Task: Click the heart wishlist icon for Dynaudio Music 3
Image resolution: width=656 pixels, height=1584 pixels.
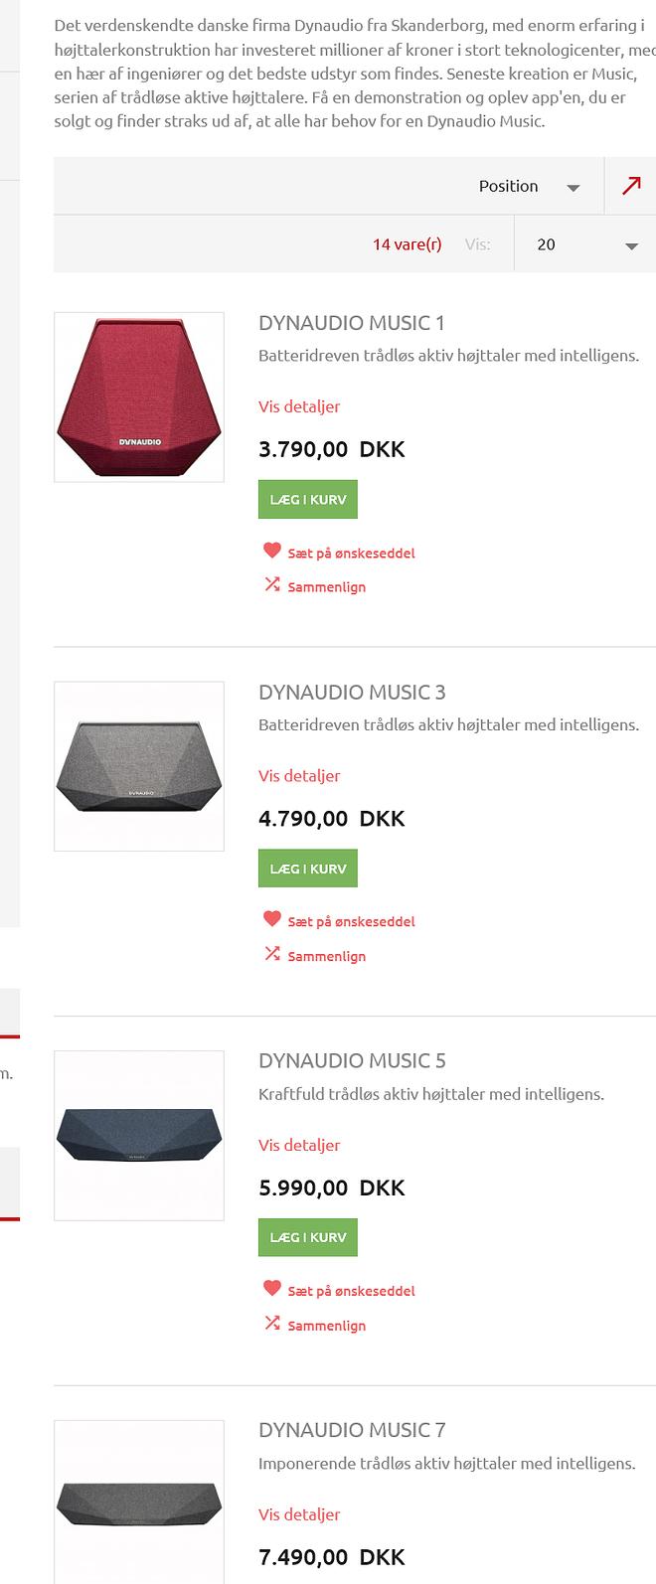Action: coord(272,919)
